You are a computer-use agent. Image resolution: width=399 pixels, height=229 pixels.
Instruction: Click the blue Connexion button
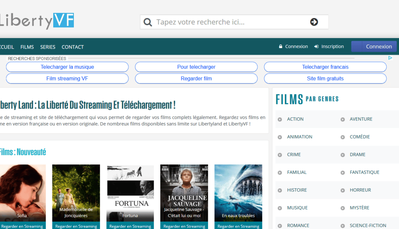tap(374, 47)
